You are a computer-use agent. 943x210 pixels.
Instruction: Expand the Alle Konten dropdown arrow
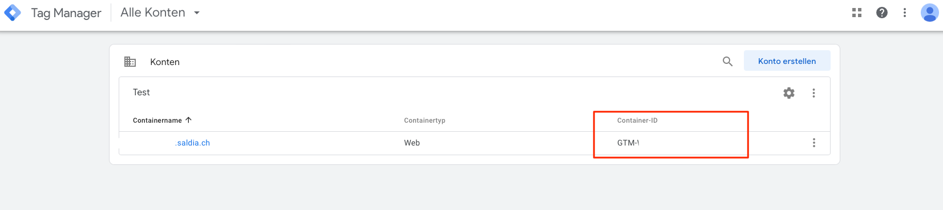tap(197, 13)
